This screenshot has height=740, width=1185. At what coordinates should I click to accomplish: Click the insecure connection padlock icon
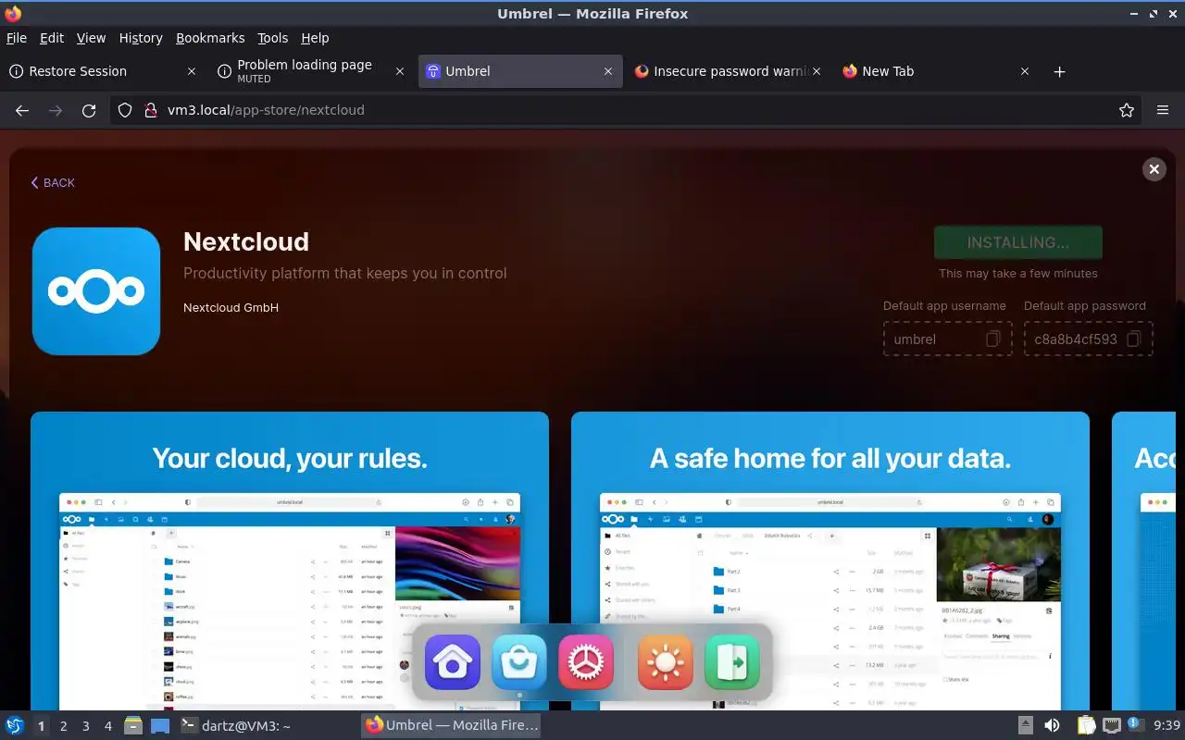tap(151, 110)
